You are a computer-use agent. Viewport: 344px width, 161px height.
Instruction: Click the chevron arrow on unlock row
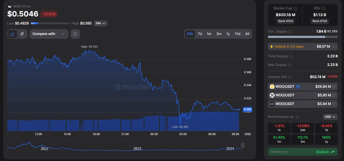[x=333, y=47]
